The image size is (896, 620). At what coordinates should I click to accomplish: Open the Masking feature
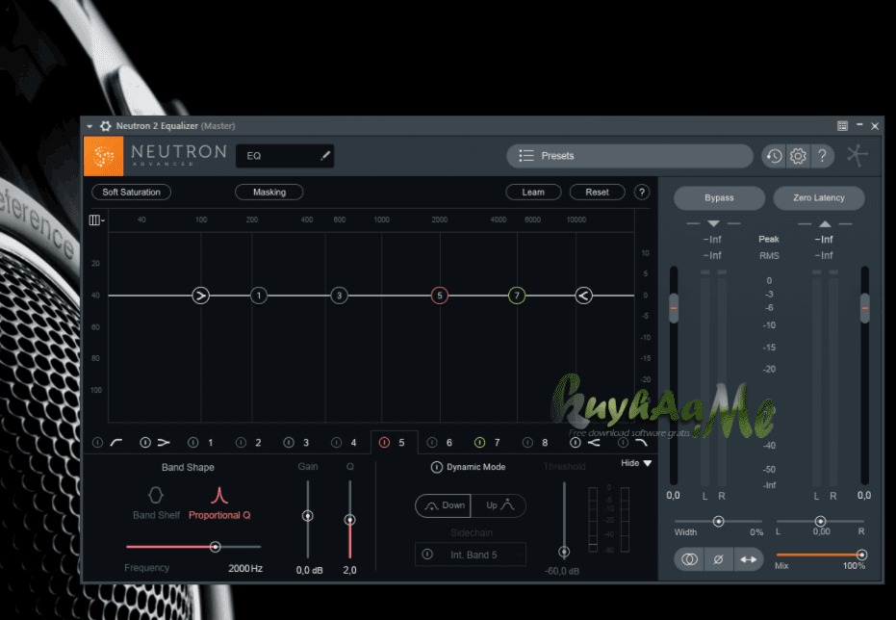click(269, 192)
